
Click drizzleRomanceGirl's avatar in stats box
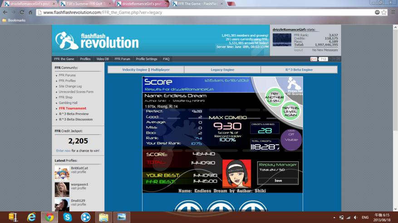[x=282, y=40]
